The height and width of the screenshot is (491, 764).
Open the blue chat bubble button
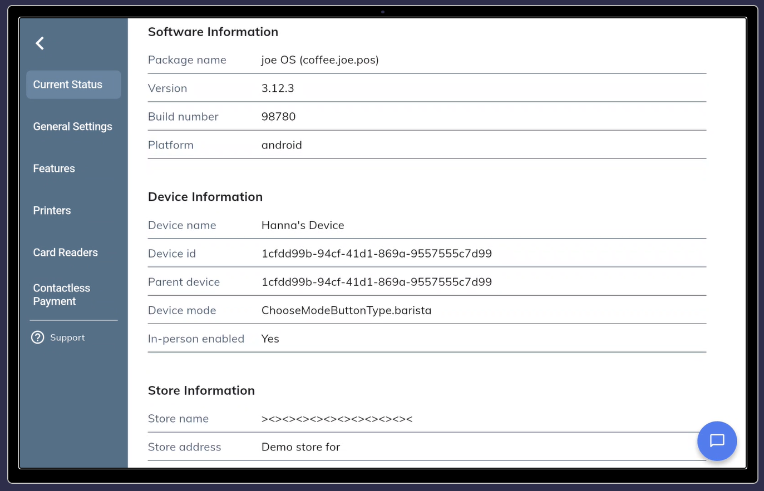[x=717, y=441]
